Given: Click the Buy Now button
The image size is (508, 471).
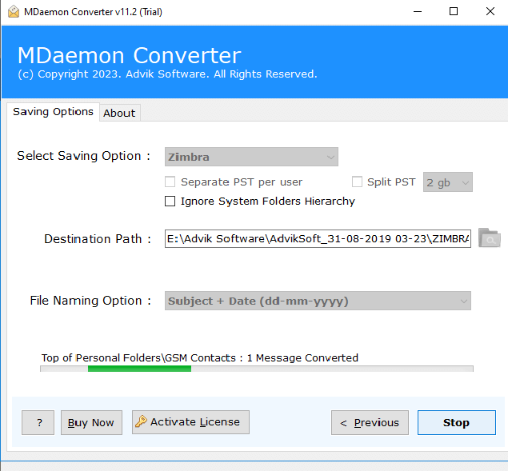Looking at the screenshot, I should coord(91,422).
